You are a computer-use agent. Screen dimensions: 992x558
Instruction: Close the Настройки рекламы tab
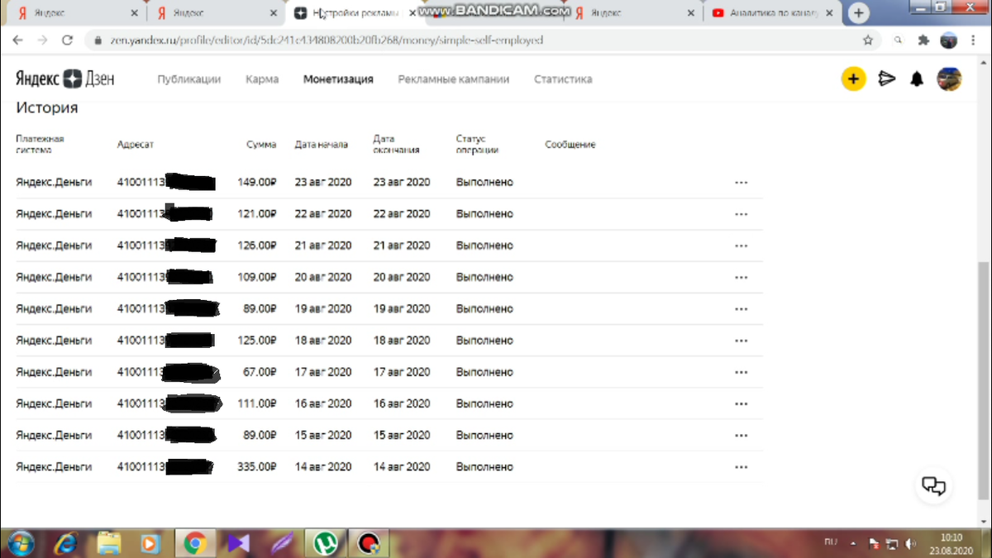click(x=413, y=13)
